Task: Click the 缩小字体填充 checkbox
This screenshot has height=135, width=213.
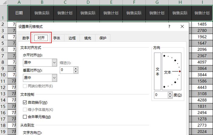Action: pyautogui.click(x=25, y=110)
